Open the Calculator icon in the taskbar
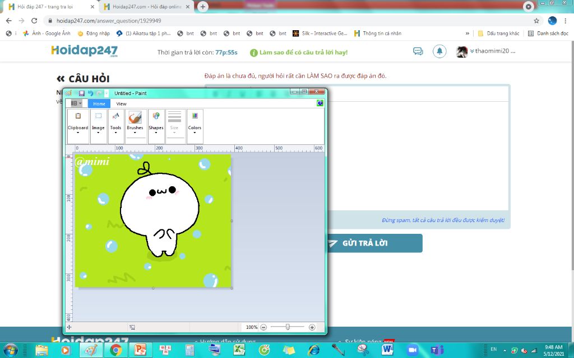The height and width of the screenshot is (358, 574). [189, 350]
